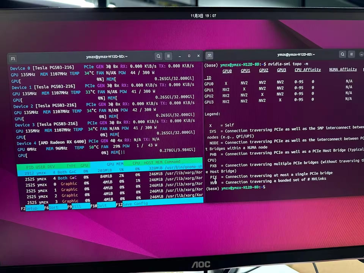Click right terminal title ymzx@ymzx-H12D-8D
Screen dimensions: 364x273
click(x=296, y=55)
